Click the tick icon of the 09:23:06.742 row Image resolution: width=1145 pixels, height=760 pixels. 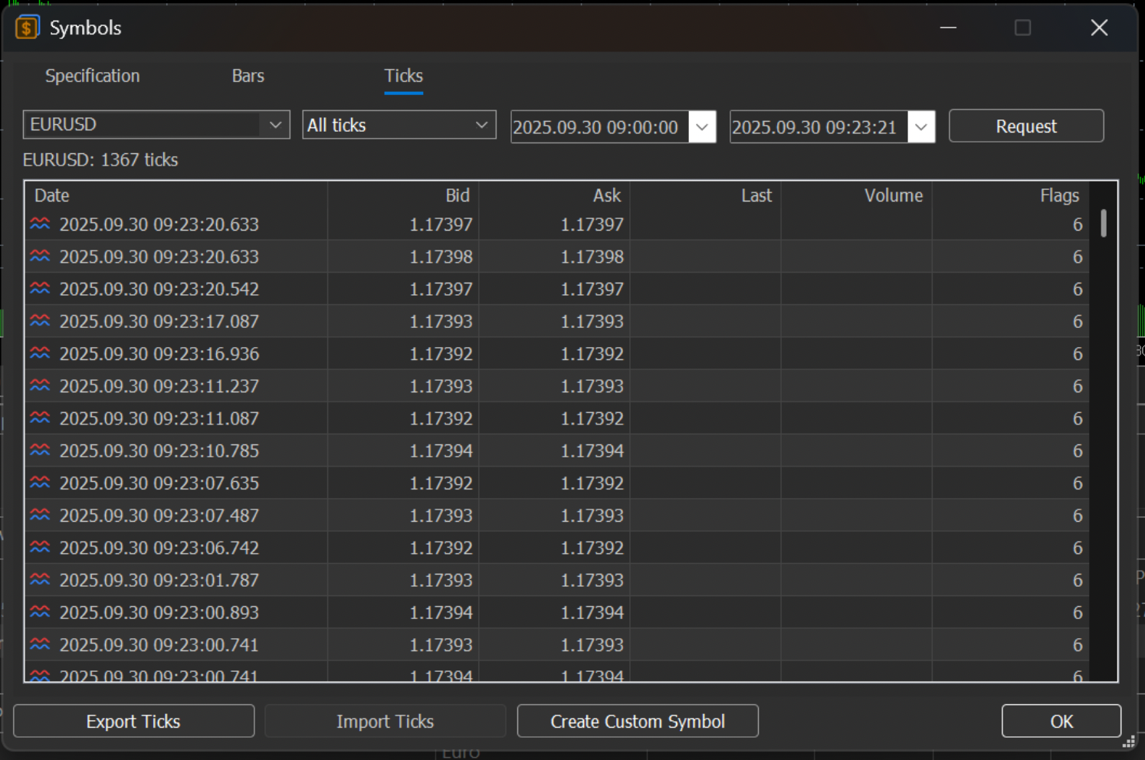click(x=40, y=548)
